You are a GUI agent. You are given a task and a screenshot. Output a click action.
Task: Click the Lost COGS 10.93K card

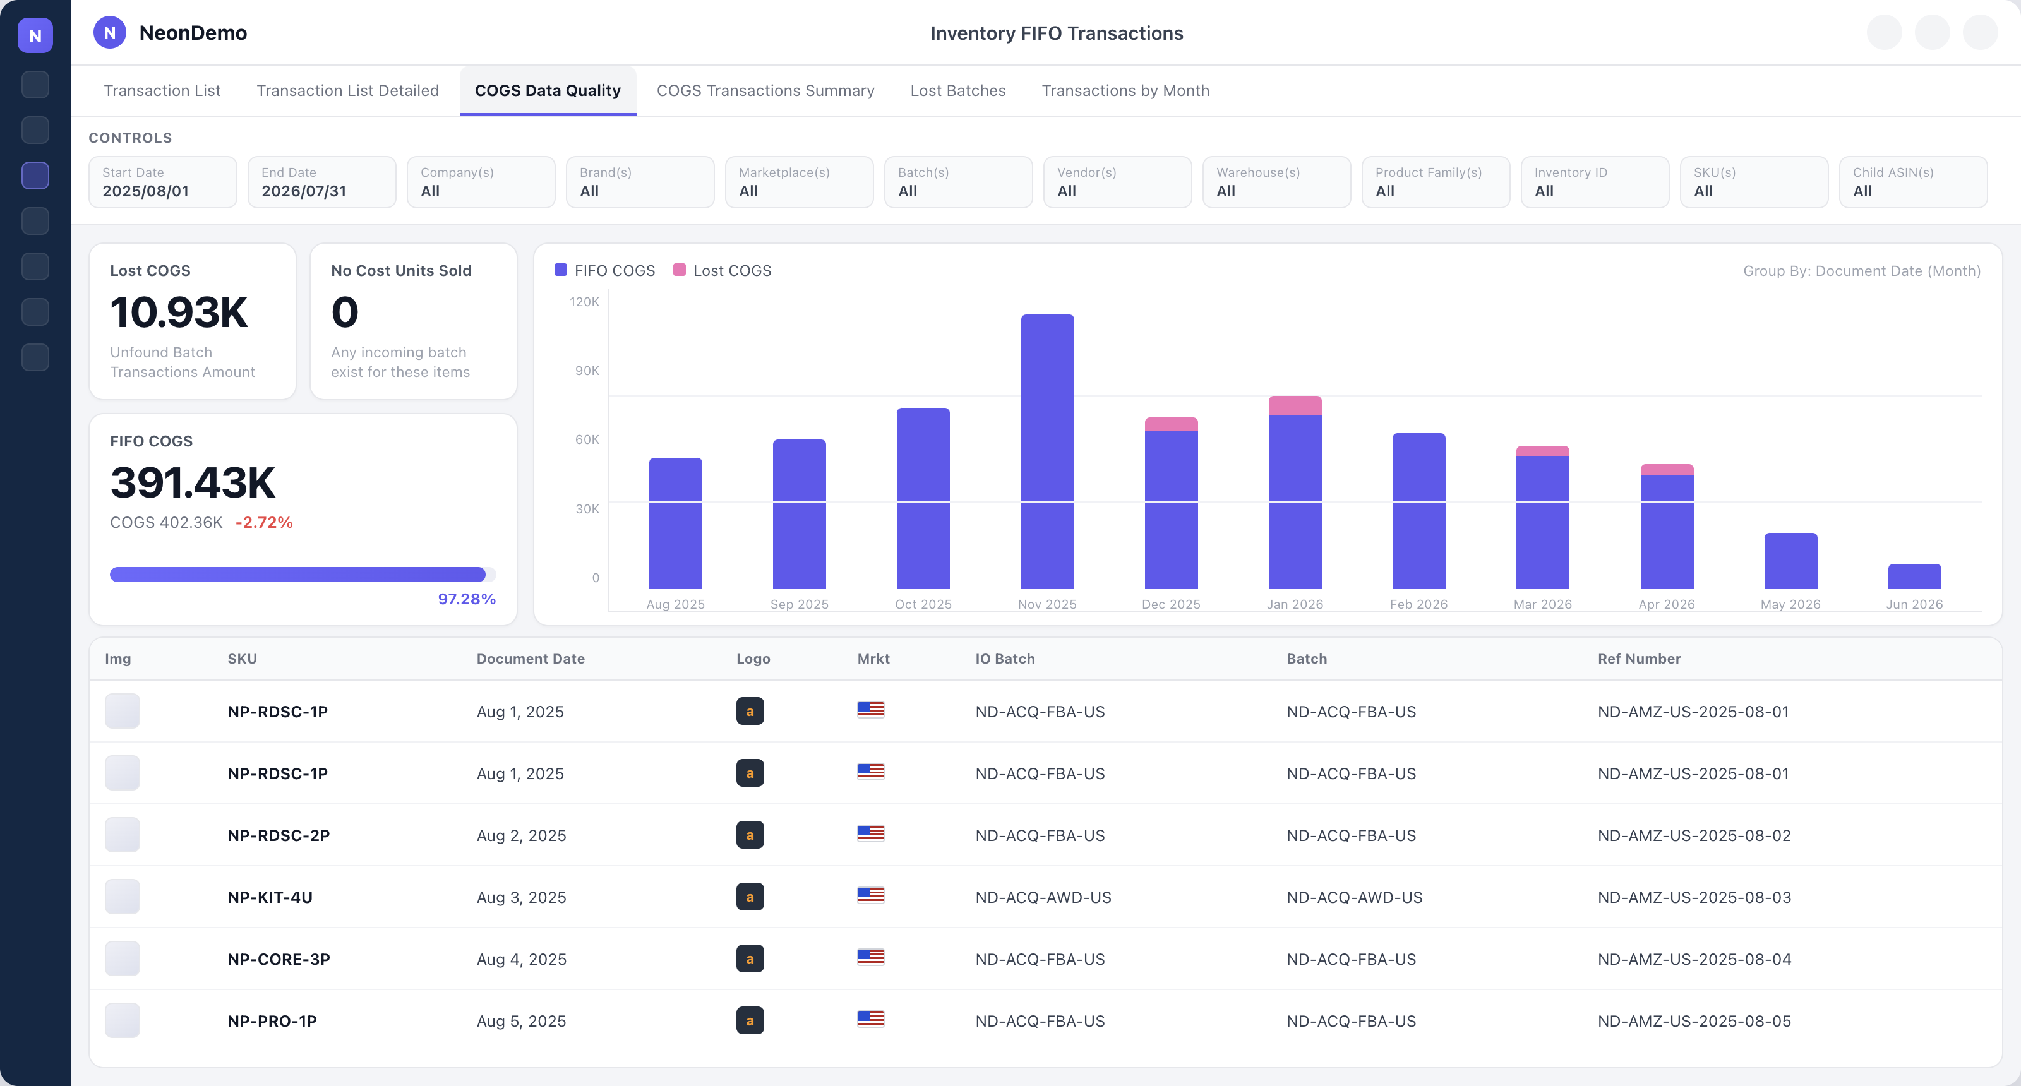[x=193, y=321]
